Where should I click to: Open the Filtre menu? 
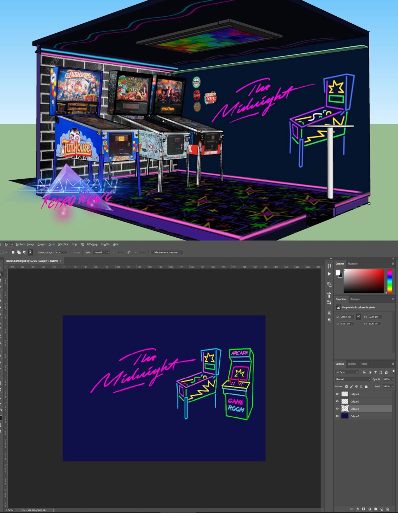(x=75, y=244)
